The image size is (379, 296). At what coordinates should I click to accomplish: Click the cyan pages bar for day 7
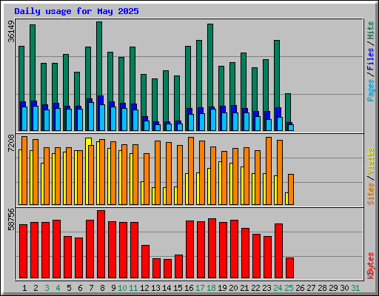(91, 116)
